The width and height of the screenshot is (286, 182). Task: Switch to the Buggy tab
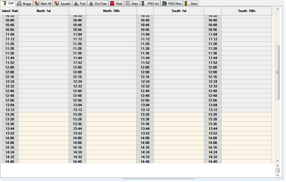point(24,4)
